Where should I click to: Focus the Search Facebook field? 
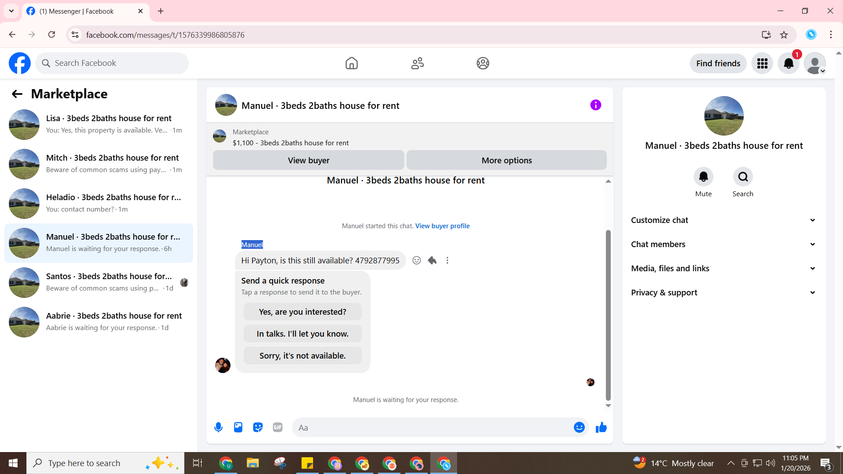tap(112, 63)
